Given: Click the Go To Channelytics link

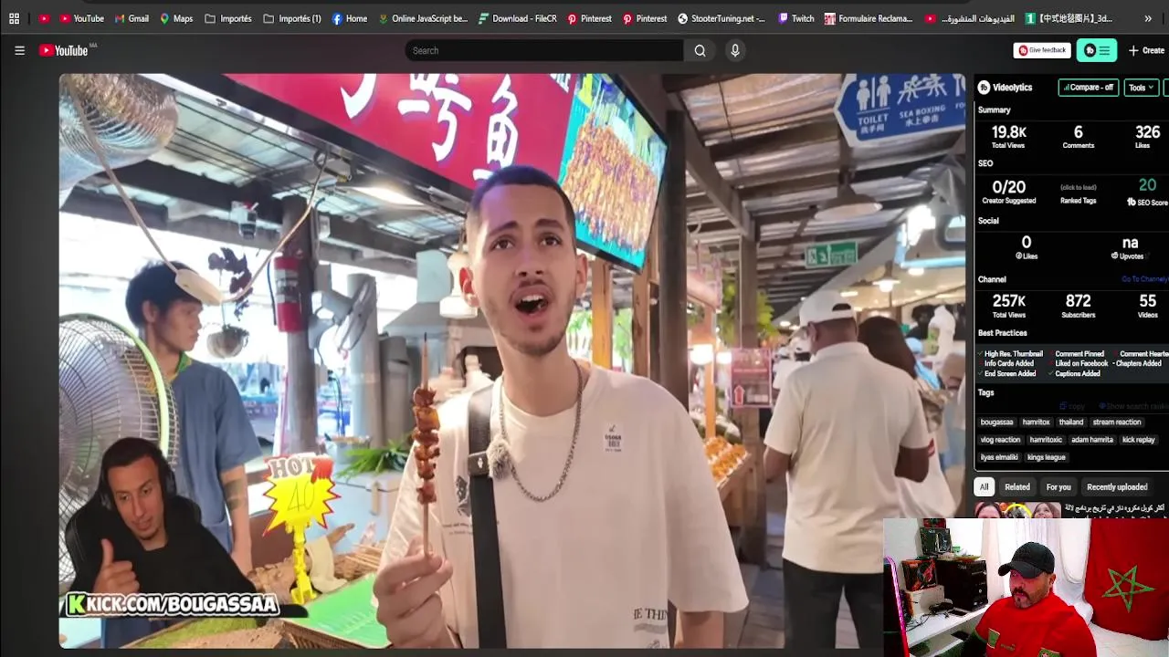Looking at the screenshot, I should tap(1144, 279).
